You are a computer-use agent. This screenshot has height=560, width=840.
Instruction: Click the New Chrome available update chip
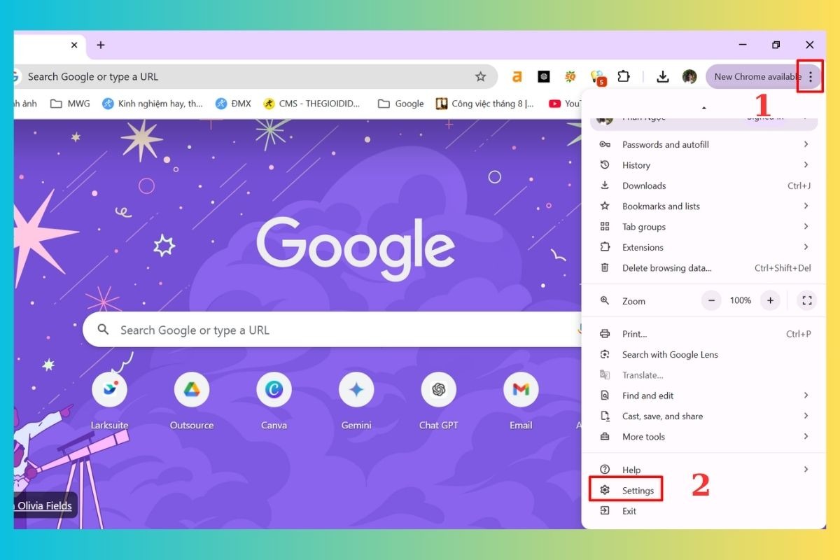click(756, 77)
